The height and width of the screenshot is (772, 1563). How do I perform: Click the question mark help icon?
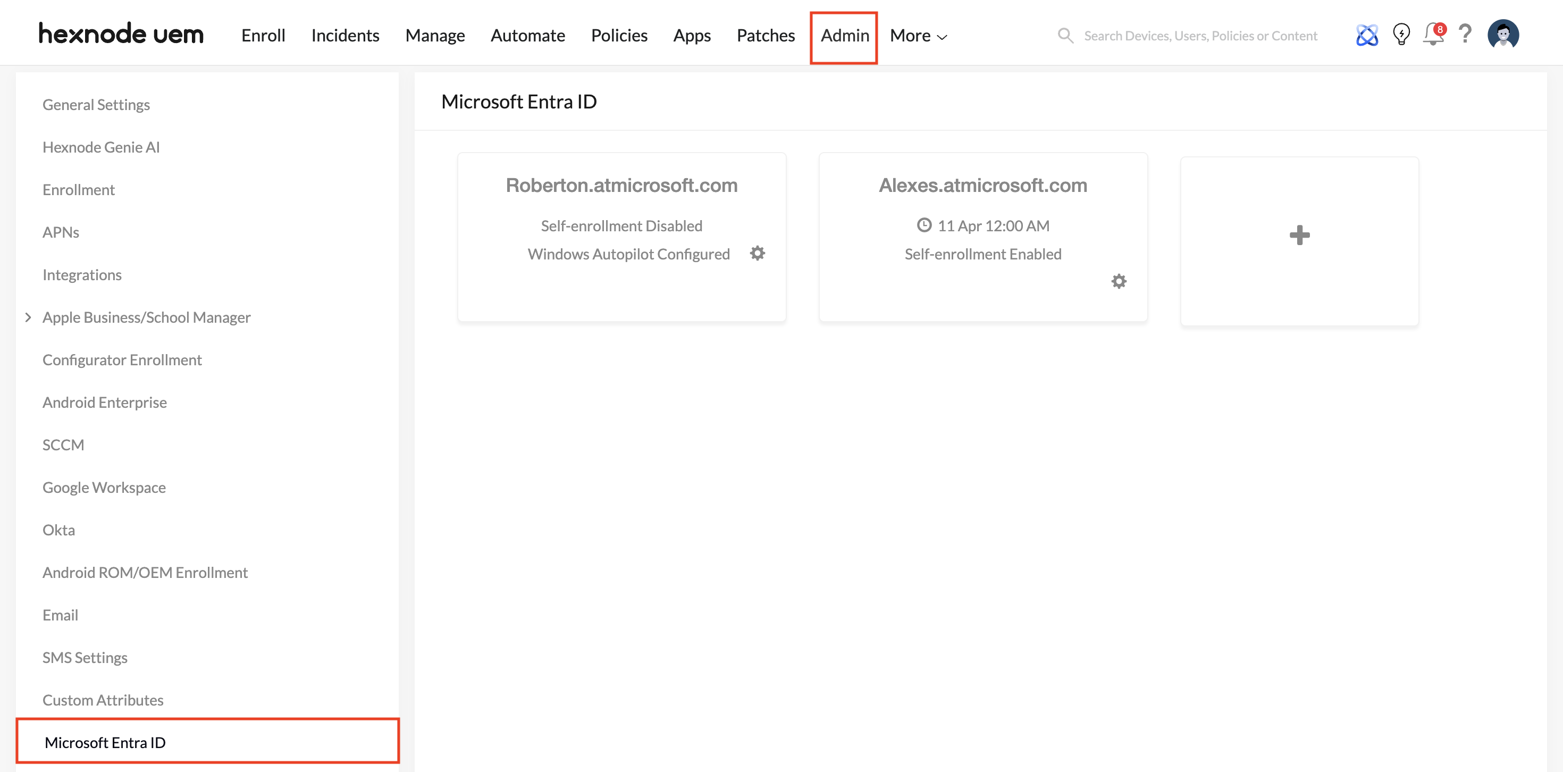pos(1465,35)
